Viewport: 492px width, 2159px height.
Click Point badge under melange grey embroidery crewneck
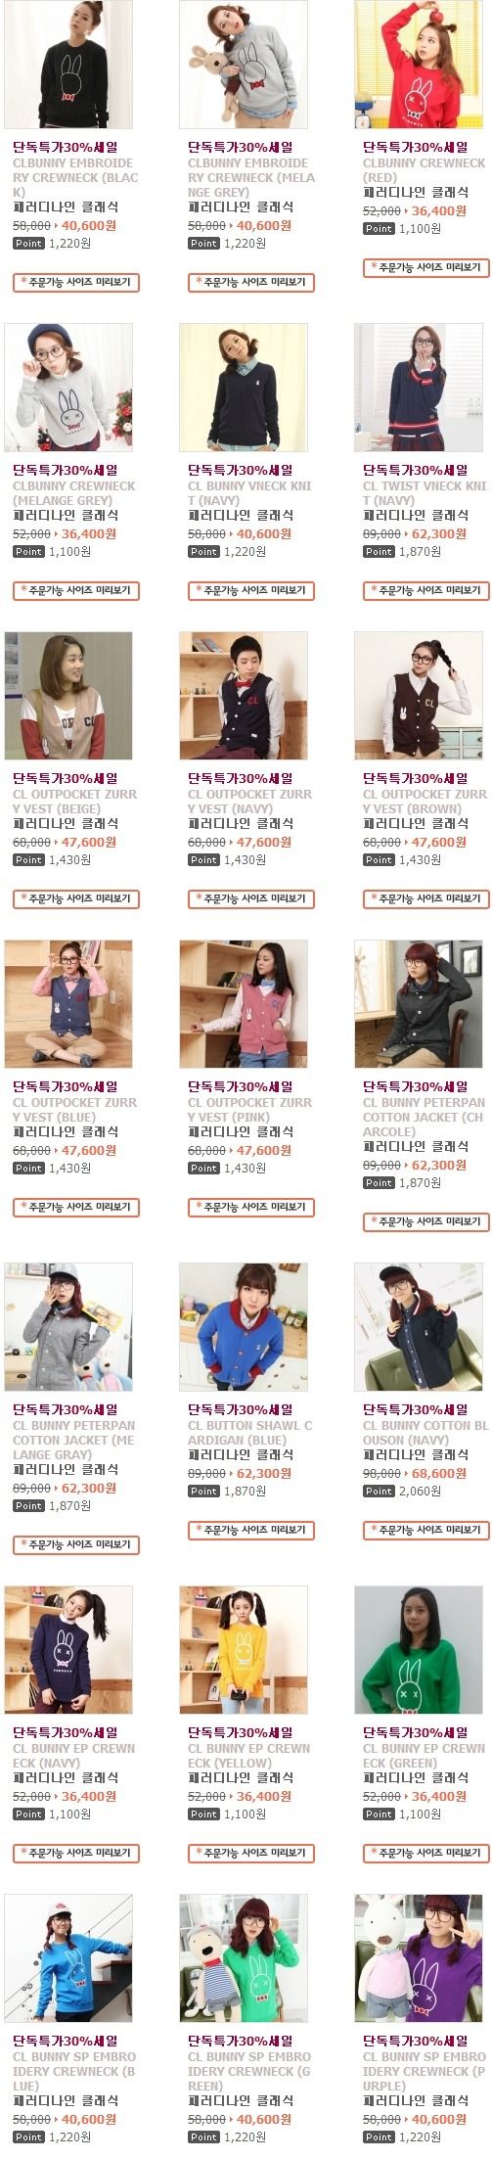pyautogui.click(x=203, y=244)
